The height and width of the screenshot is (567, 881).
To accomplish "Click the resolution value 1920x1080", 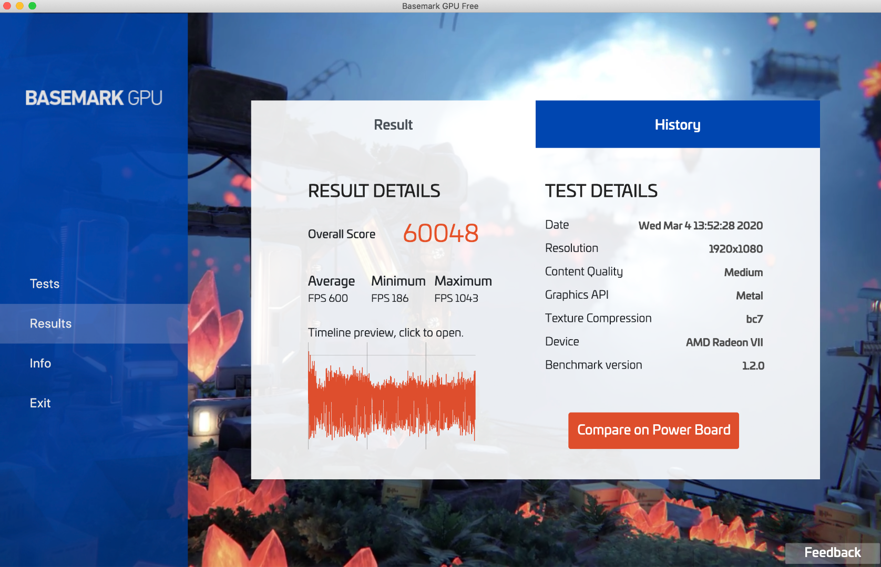I will click(735, 249).
